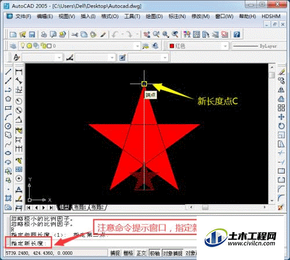
Task: Select the Center Mark dimension tool
Action: click(x=19, y=178)
